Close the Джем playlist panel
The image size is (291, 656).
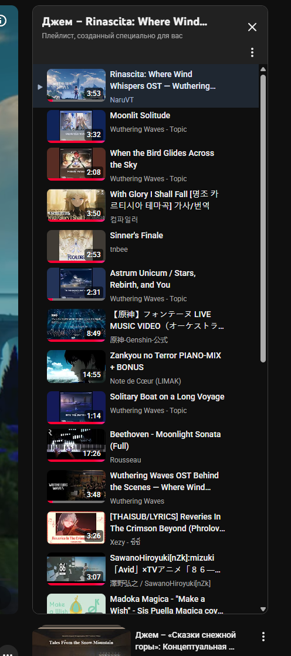pyautogui.click(x=252, y=27)
